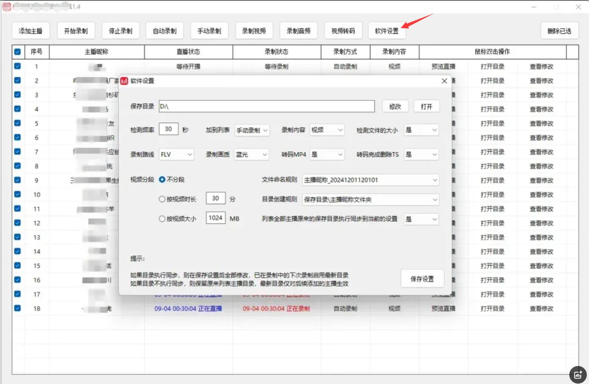The height and width of the screenshot is (384, 589).
Task: Enable 自动录制 automatic recording mode
Action: click(164, 30)
